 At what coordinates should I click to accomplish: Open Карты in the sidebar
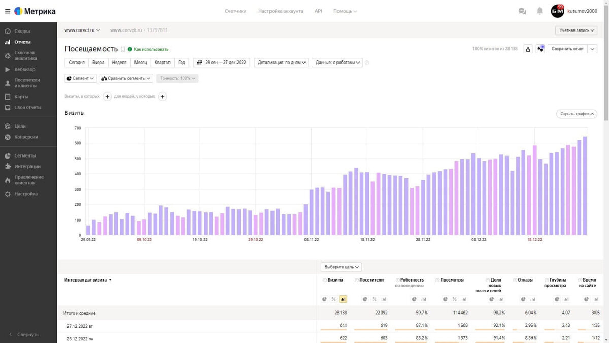(21, 97)
